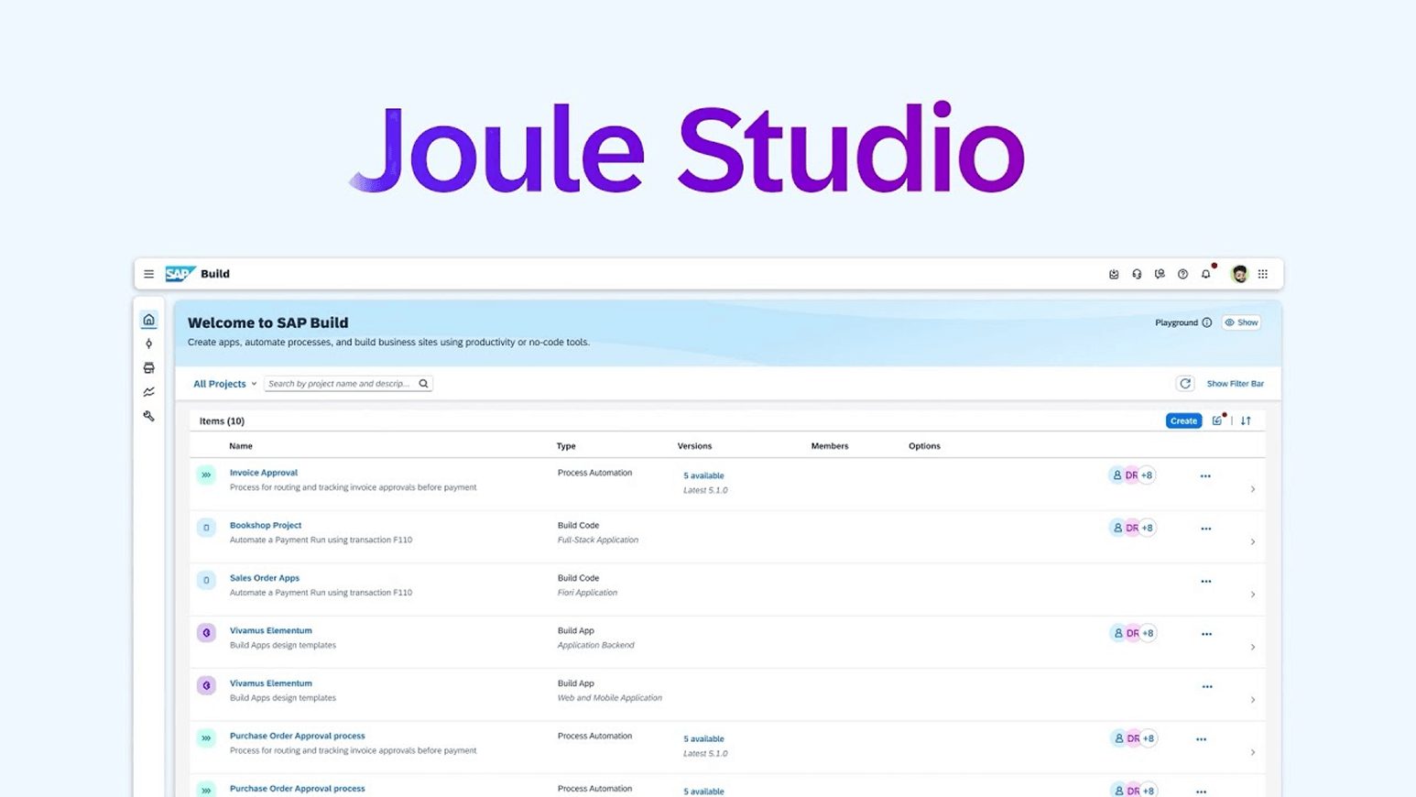Open the Purchase Order Approval process project
Image resolution: width=1416 pixels, height=797 pixels.
(x=297, y=736)
